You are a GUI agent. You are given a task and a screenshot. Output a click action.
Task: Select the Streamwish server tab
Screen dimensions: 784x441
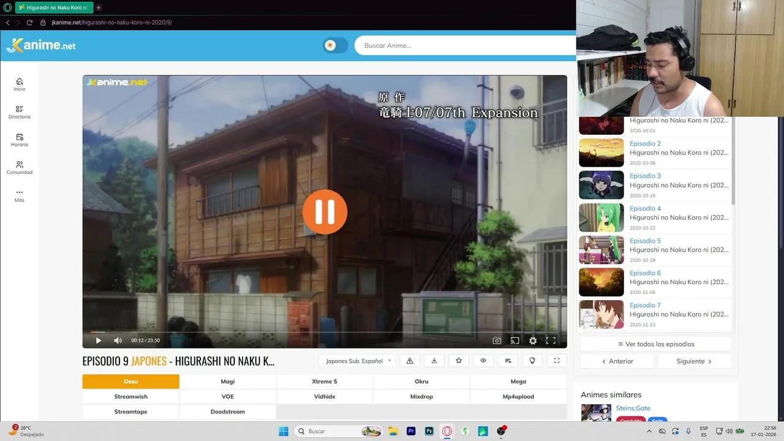pyautogui.click(x=131, y=396)
